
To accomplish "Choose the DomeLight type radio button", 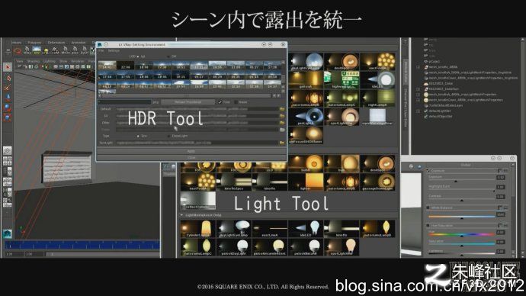I will coord(168,136).
